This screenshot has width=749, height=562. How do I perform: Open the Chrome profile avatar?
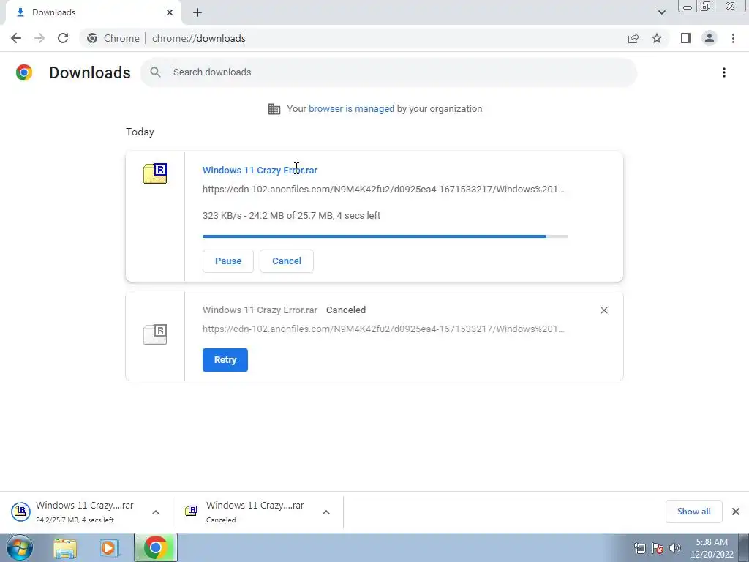click(x=710, y=38)
